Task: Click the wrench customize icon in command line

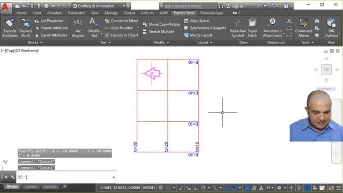Action: (x=13, y=177)
